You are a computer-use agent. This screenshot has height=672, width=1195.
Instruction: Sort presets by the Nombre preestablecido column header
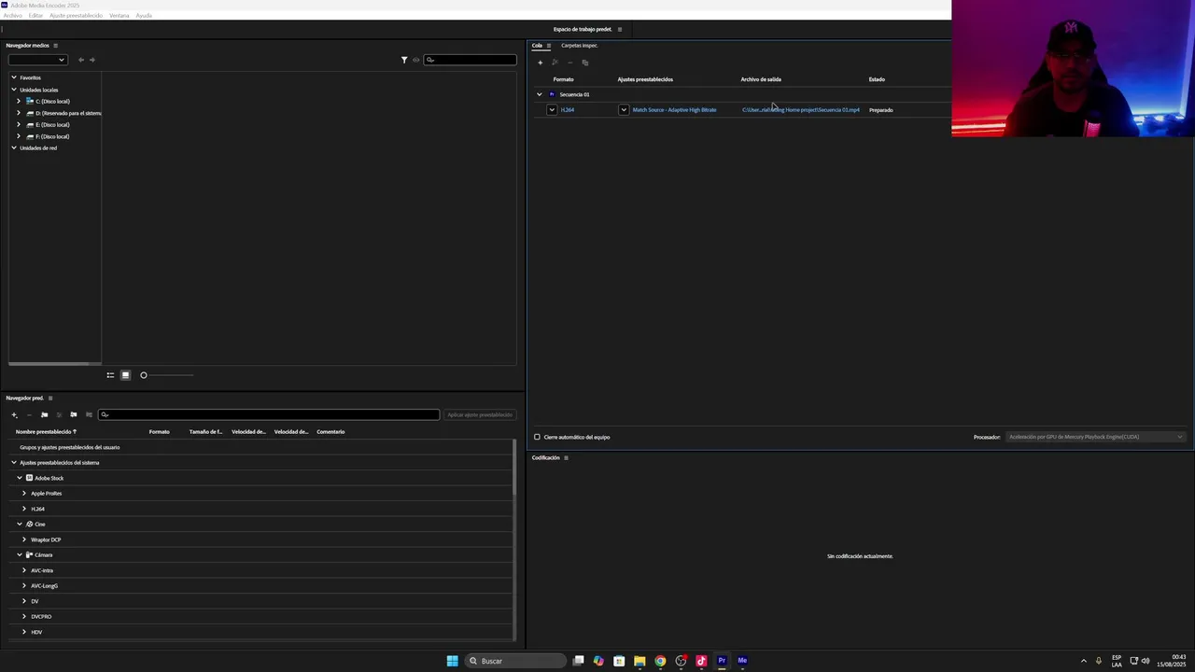click(x=46, y=432)
